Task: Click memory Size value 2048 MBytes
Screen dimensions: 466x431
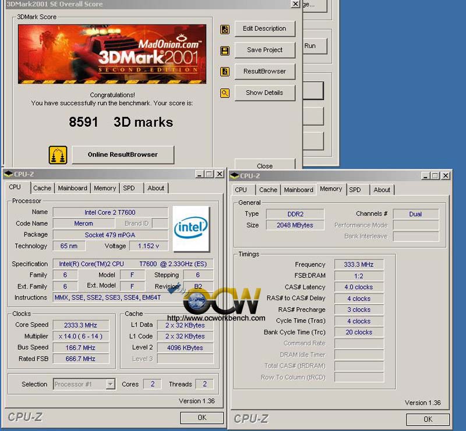Action: 295,225
